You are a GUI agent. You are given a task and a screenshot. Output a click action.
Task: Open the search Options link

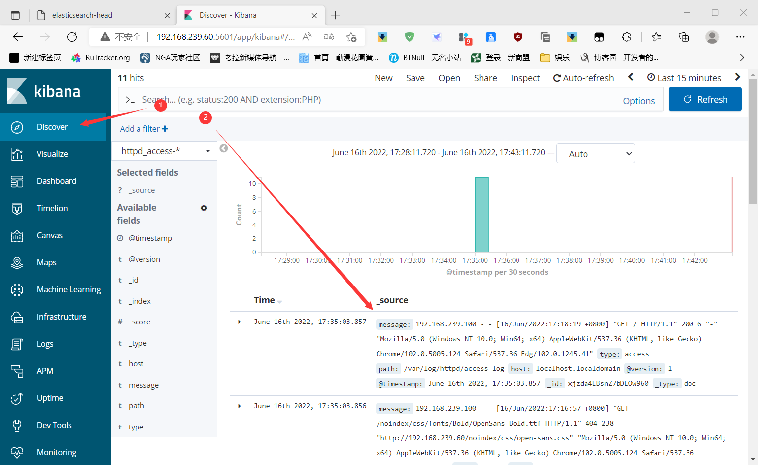tap(639, 101)
